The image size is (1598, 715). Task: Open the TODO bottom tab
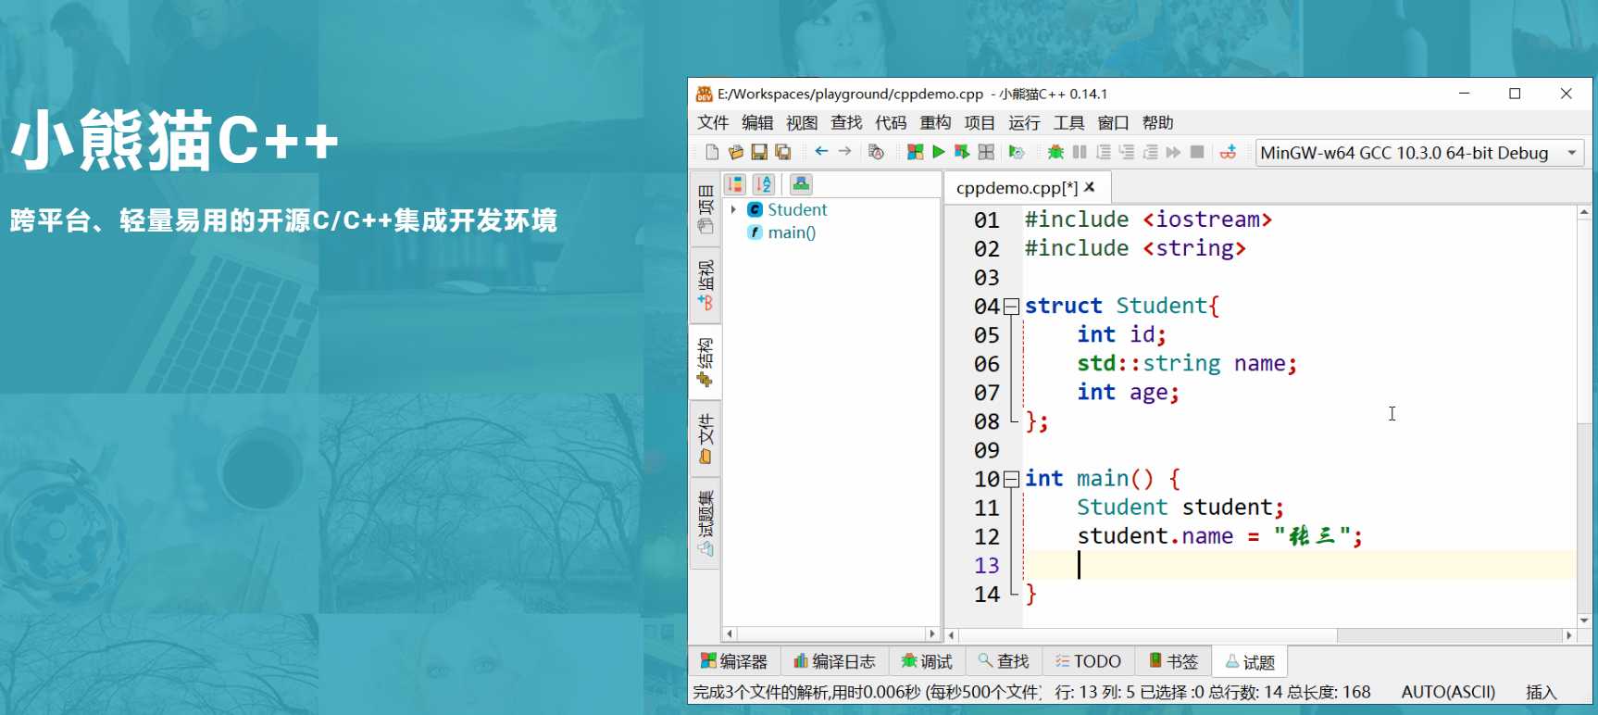coord(1088,661)
